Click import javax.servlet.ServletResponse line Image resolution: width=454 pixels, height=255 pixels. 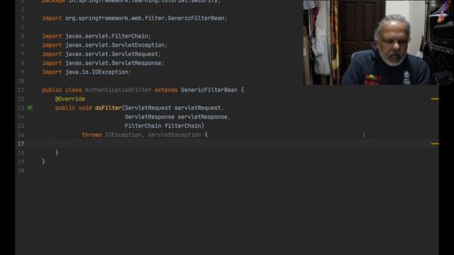(x=103, y=63)
